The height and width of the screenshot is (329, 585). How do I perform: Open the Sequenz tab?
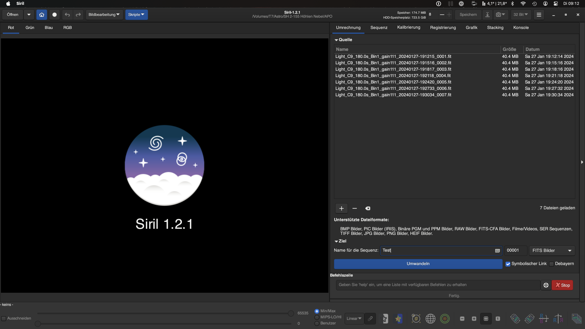tap(379, 27)
